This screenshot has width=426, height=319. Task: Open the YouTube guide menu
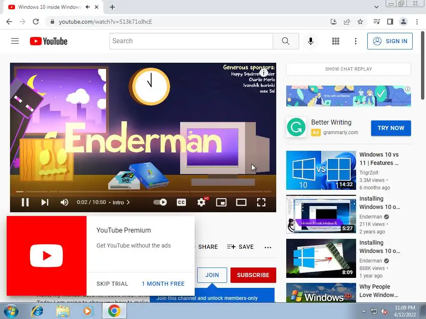coord(15,41)
